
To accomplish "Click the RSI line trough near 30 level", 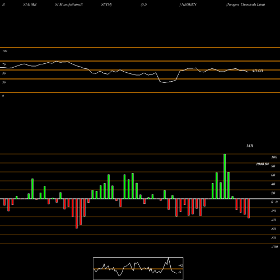I will (x=164, y=82).
